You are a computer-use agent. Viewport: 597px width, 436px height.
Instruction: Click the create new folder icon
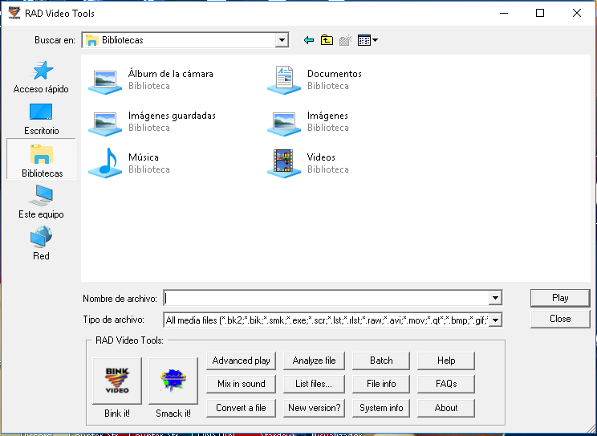345,40
